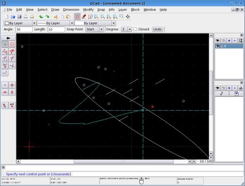
Task: Show all blocks with eye icon
Action: click(218, 88)
